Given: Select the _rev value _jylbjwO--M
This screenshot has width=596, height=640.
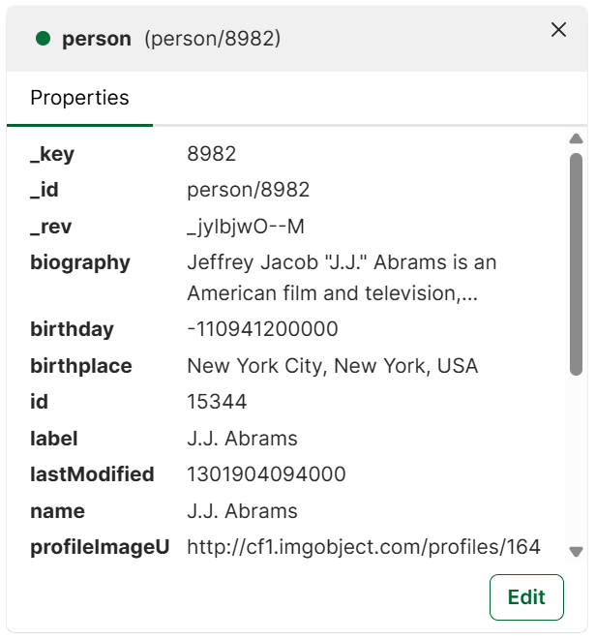Looking at the screenshot, I should click(246, 227).
